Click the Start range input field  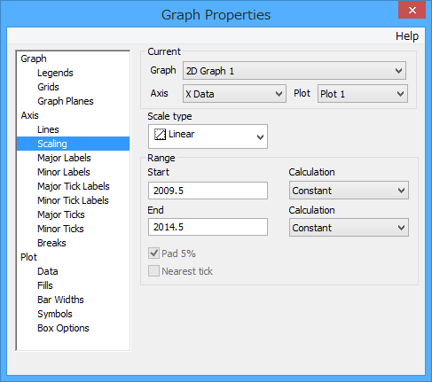pyautogui.click(x=208, y=191)
